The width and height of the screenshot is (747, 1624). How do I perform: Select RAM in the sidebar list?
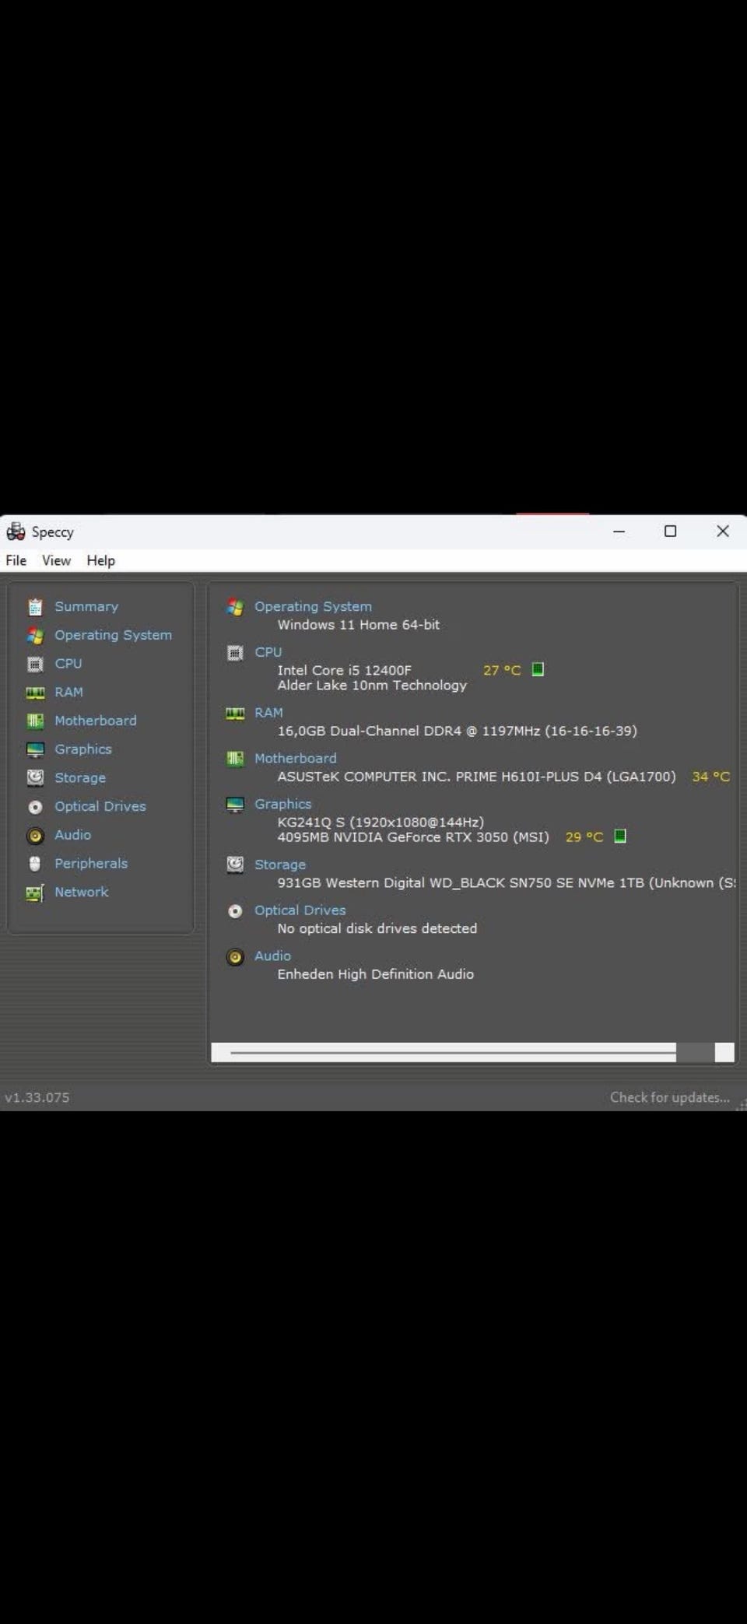click(x=68, y=692)
